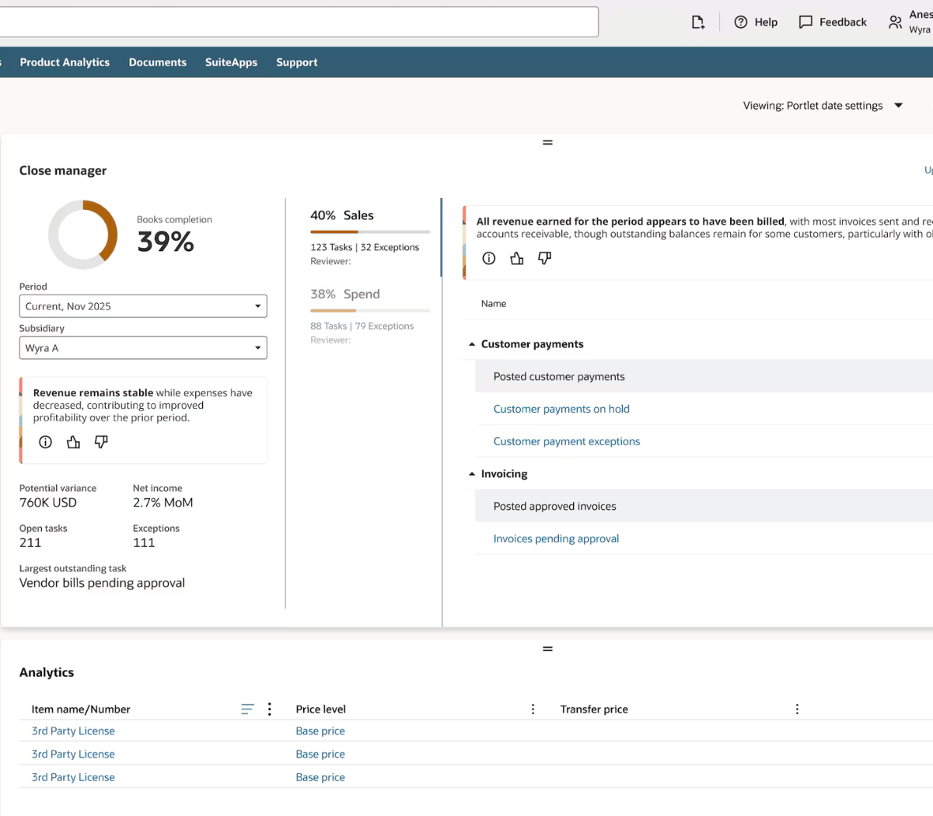This screenshot has height=816, width=933.
Task: Open Help from the top bar
Action: (756, 23)
